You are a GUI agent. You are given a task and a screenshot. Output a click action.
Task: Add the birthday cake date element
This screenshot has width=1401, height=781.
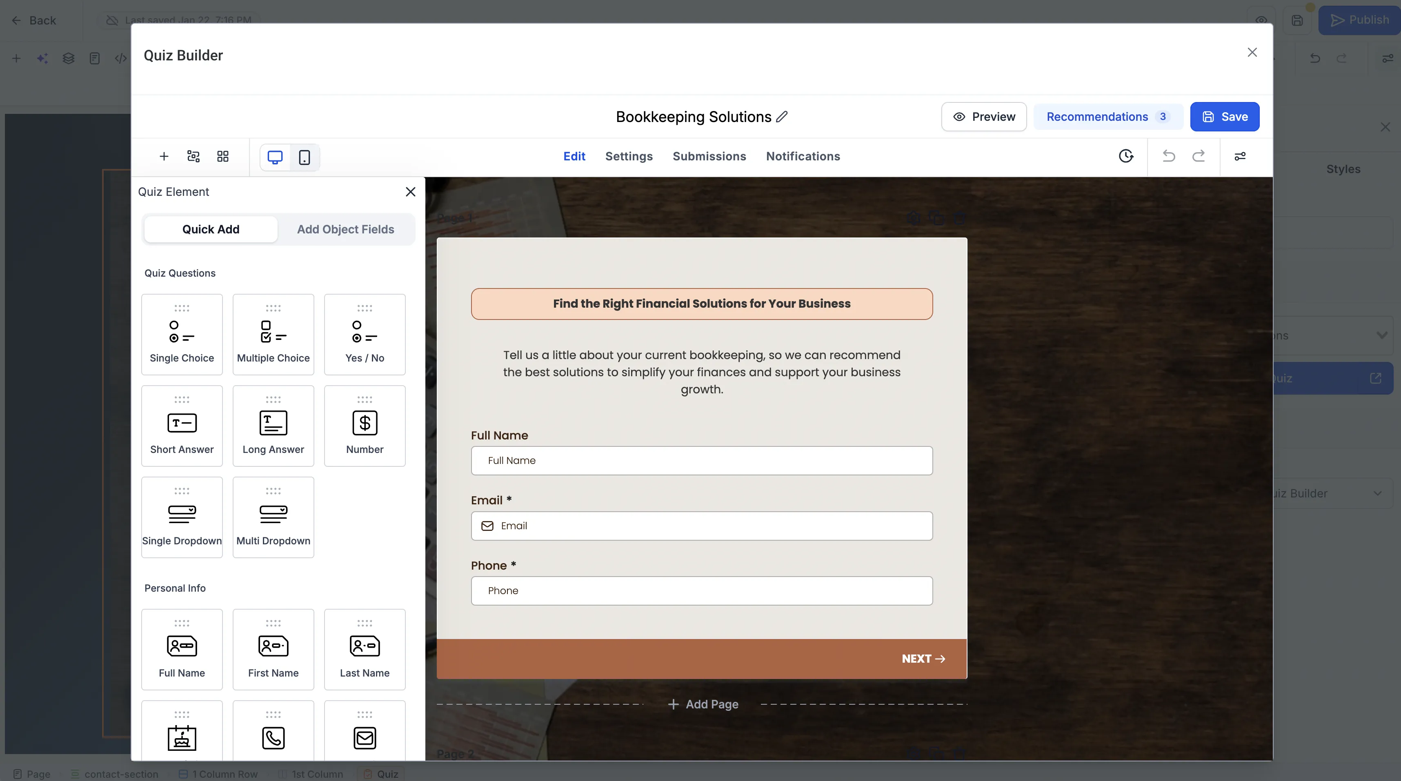coord(182,730)
